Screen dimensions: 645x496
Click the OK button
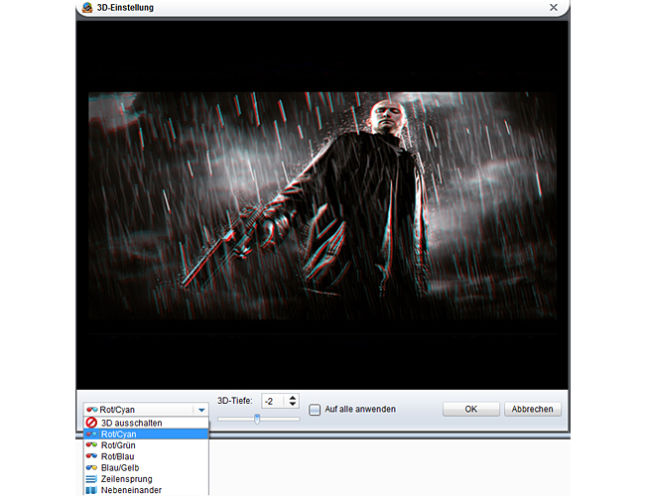click(x=471, y=410)
